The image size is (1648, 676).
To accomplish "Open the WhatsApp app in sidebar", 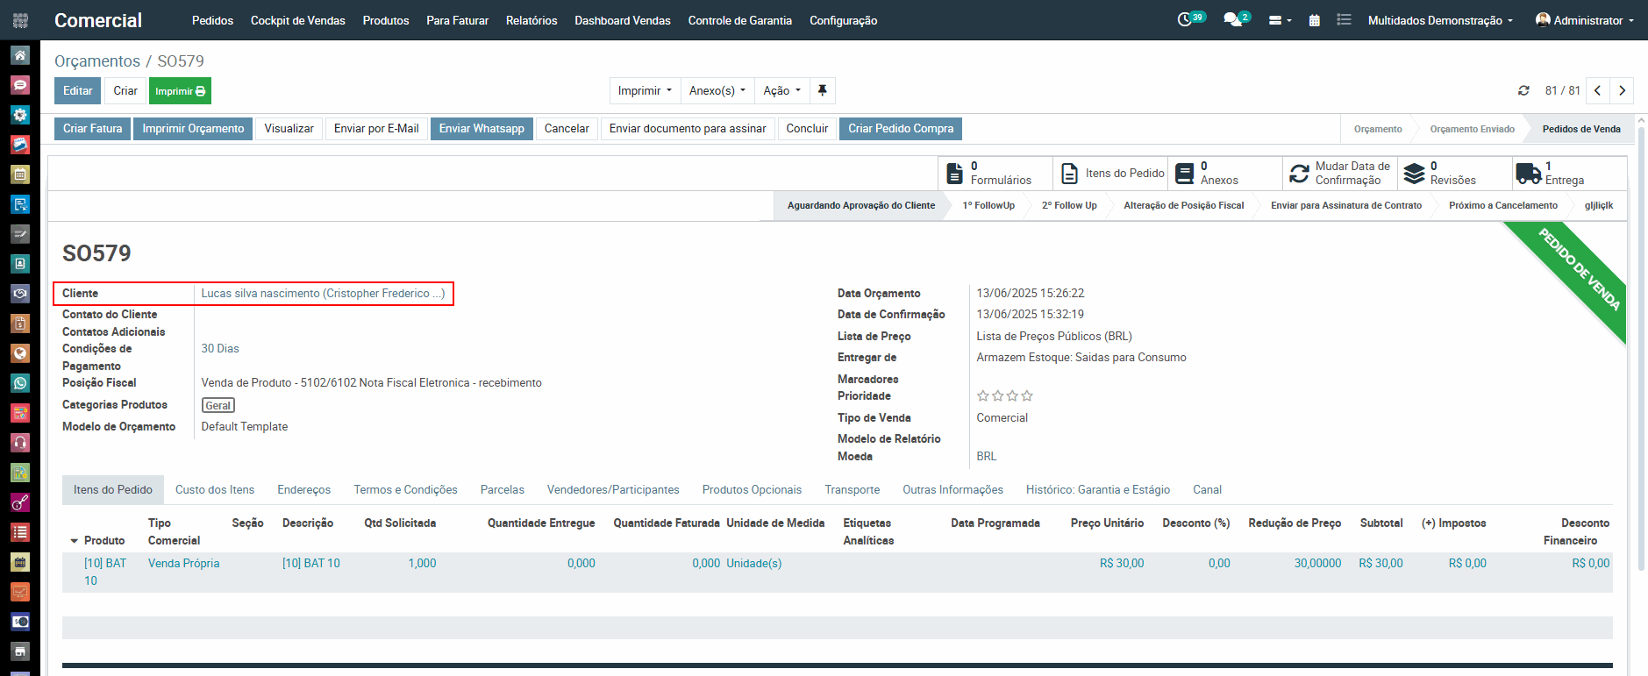I will tap(20, 383).
